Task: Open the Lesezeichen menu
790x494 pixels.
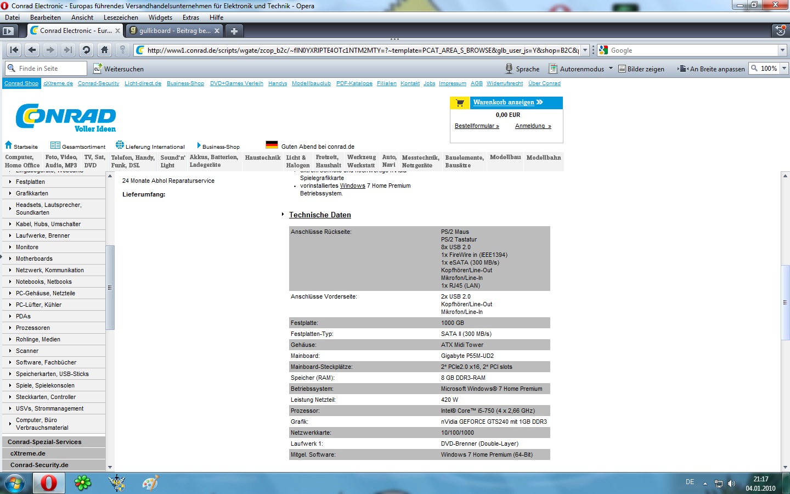Action: coord(121,17)
